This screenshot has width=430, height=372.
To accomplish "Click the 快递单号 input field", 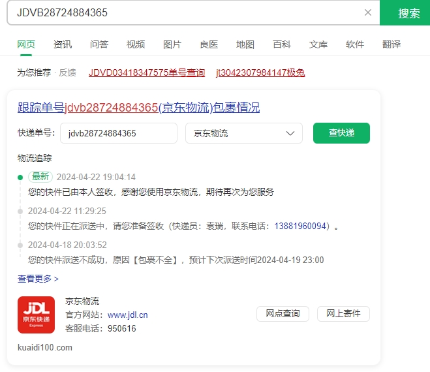I will tap(119, 133).
